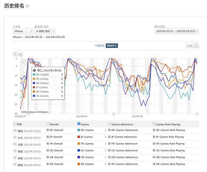Activate the magnifier zoom tool
207x172 pixels.
coord(20,54)
